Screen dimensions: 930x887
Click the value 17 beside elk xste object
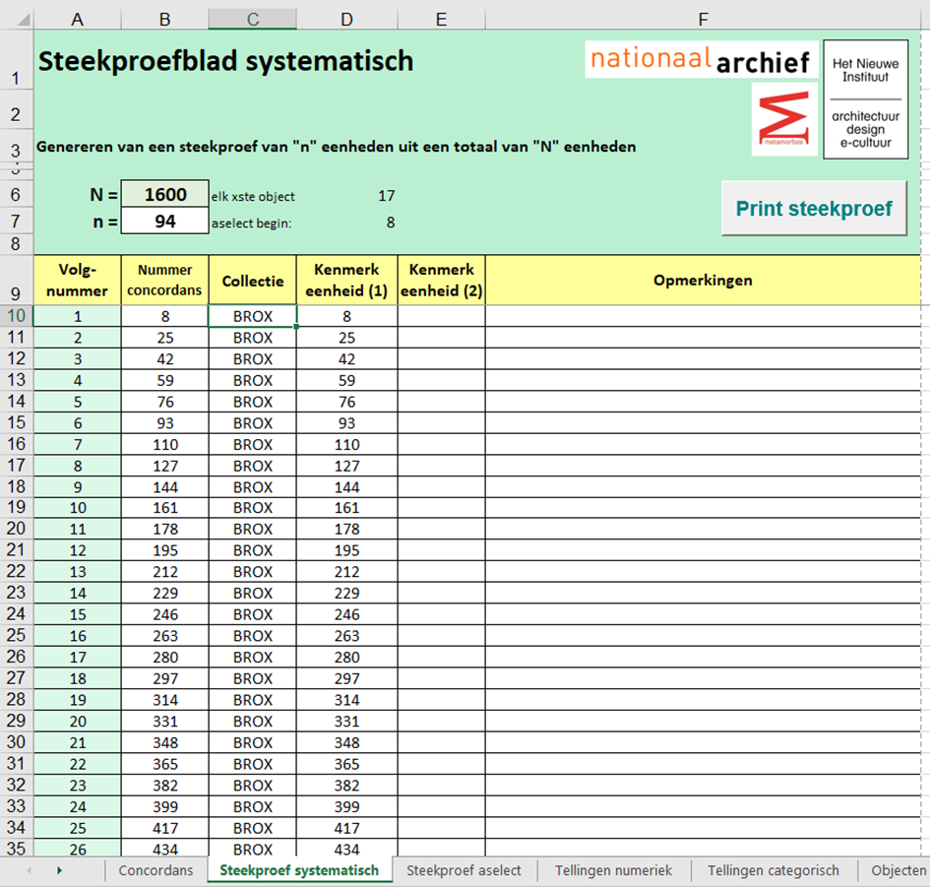[x=387, y=196]
